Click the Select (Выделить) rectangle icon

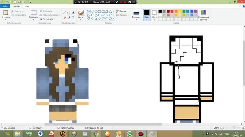click(34, 13)
